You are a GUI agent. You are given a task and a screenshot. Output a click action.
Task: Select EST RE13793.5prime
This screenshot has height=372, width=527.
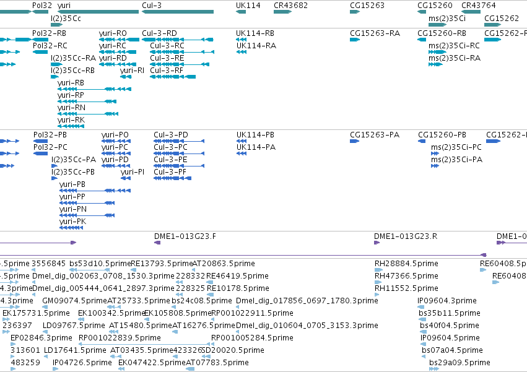(162, 264)
